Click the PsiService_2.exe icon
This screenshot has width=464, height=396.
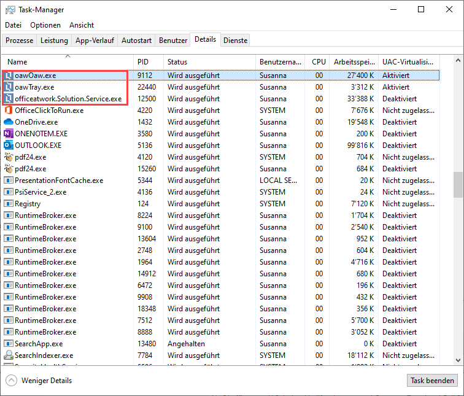click(9, 192)
